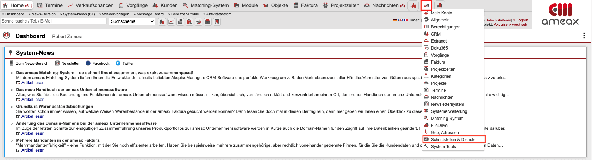The image size is (592, 160).
Task: Click the puzzle piece extensions icon
Action: coord(413,6)
